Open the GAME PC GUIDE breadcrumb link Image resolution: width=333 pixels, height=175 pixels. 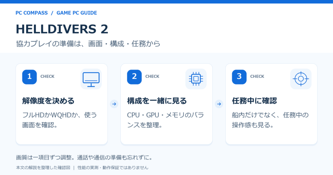[x=77, y=13]
